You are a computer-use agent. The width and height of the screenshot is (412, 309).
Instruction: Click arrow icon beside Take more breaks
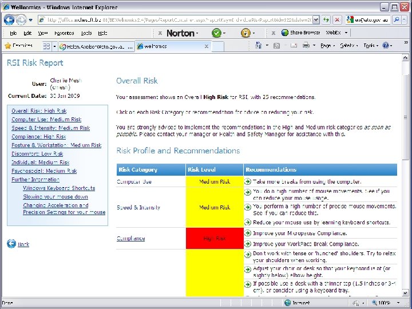[248, 181]
